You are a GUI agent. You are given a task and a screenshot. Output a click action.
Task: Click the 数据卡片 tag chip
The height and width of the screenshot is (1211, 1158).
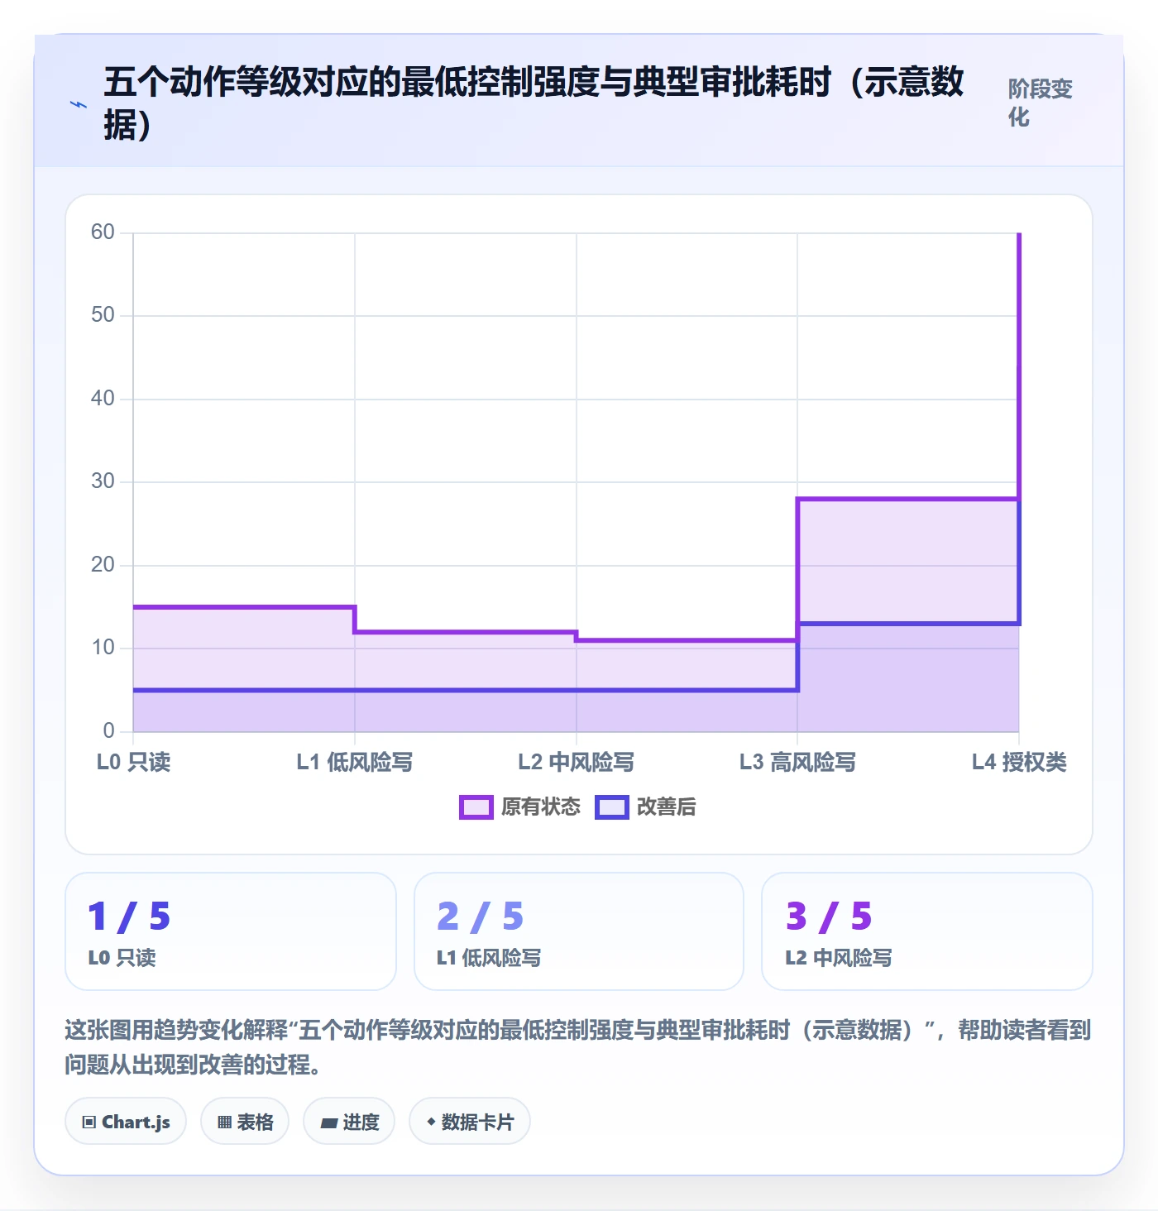(x=470, y=1122)
